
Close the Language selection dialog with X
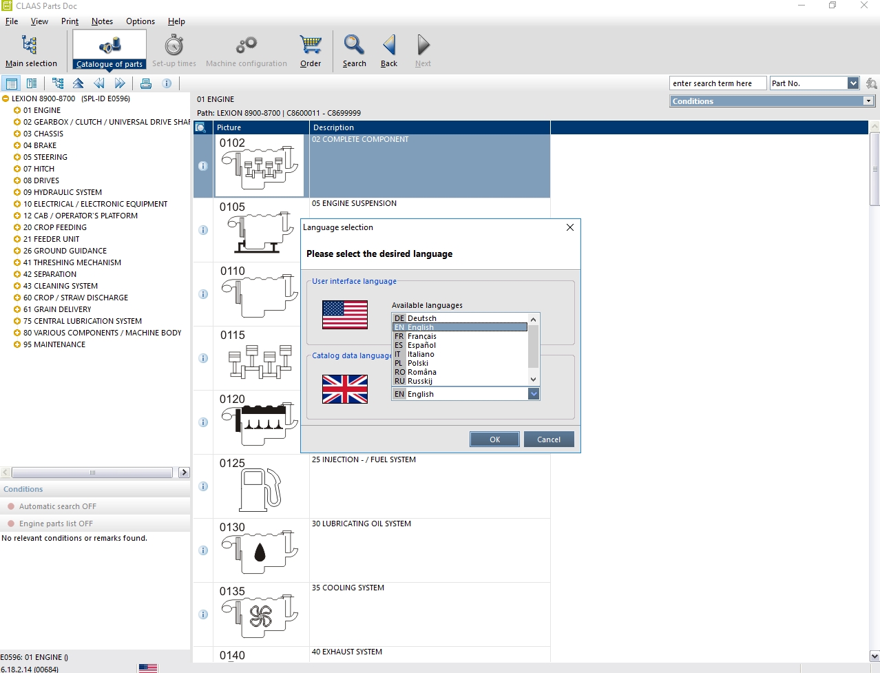point(570,227)
